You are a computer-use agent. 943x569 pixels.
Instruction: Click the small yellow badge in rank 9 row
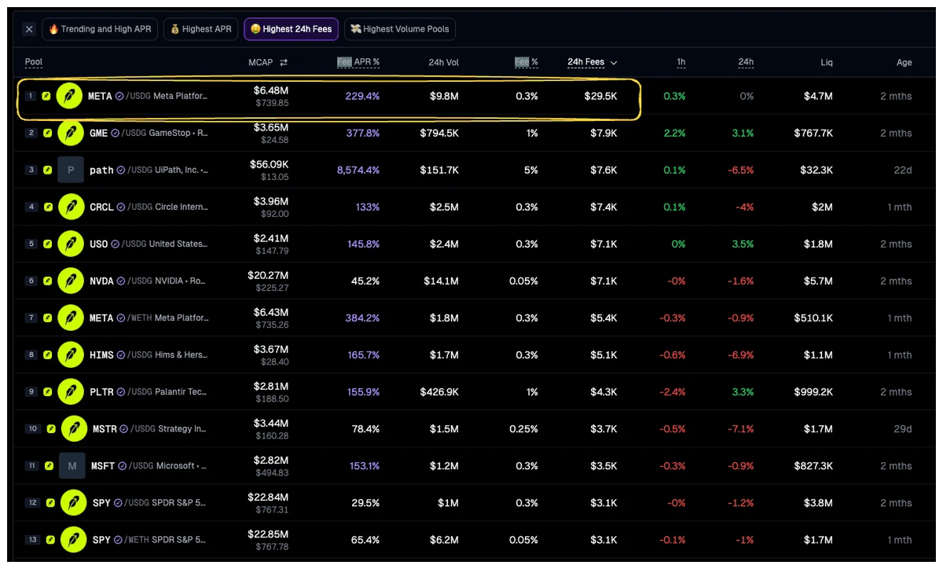pos(48,391)
